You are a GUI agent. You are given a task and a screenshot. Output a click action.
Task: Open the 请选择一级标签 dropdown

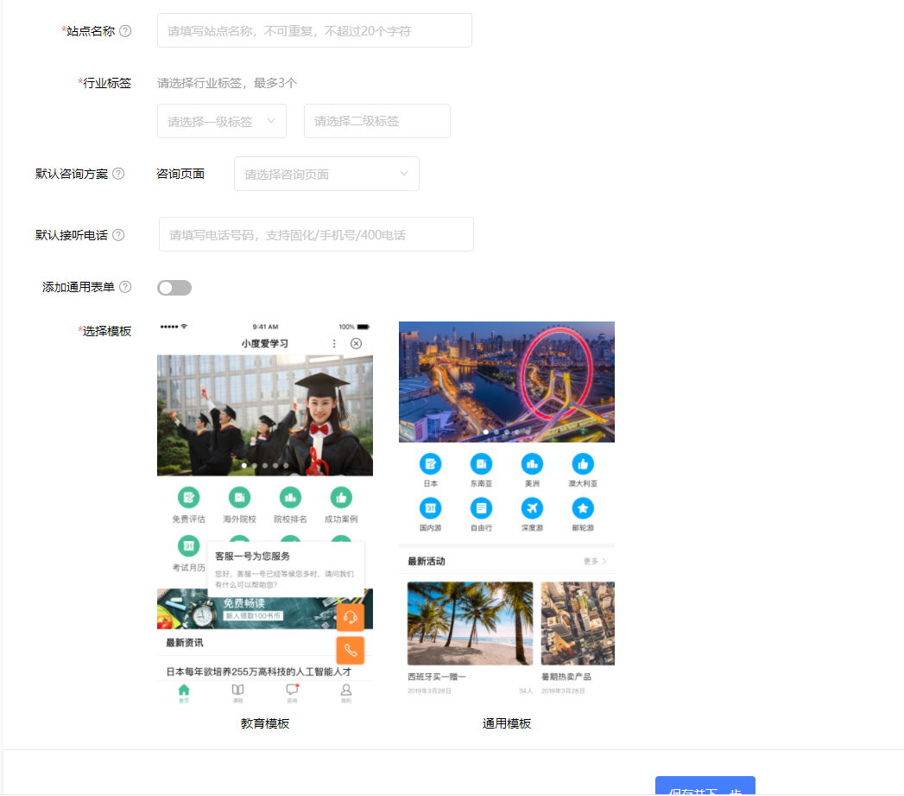pyautogui.click(x=221, y=121)
